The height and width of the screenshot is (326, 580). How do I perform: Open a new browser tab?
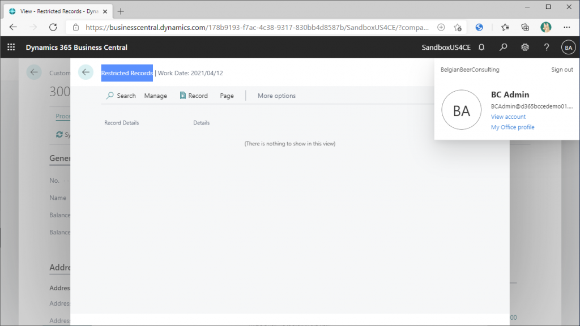pos(121,11)
